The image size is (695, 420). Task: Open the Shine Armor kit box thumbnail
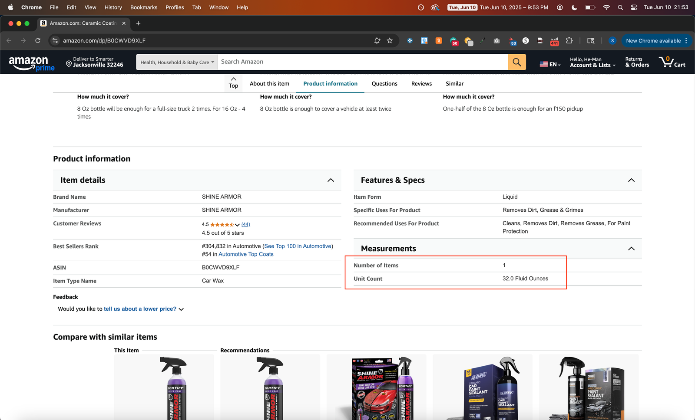click(x=376, y=387)
